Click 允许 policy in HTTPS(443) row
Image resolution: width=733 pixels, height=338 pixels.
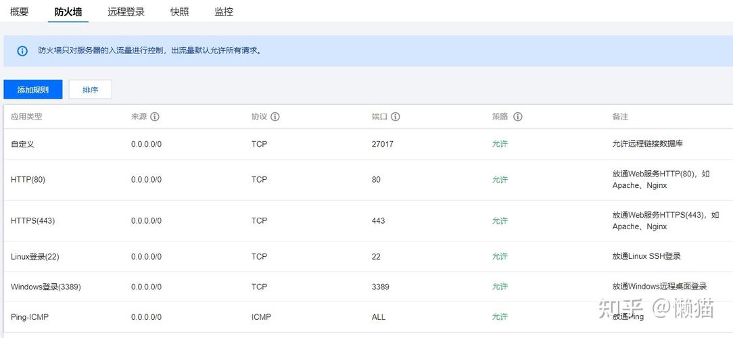(500, 220)
